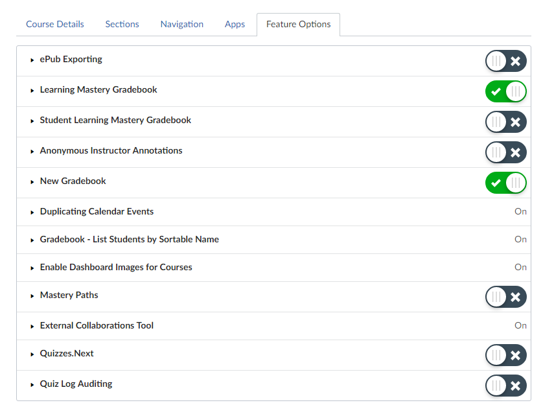This screenshot has width=543, height=405.
Task: Expand Enable Dashboard Images for Courses arrow
Action: 32,268
